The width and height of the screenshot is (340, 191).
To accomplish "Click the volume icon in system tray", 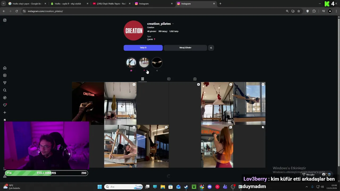I will click(x=322, y=187).
